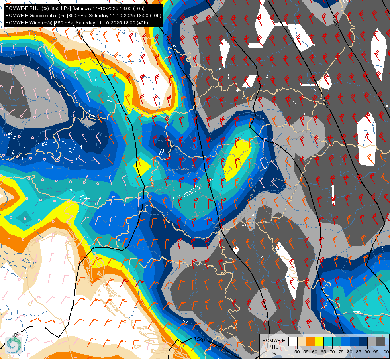Click the legend tick value "95"
Screen dimensions: 390x359
click(x=376, y=352)
